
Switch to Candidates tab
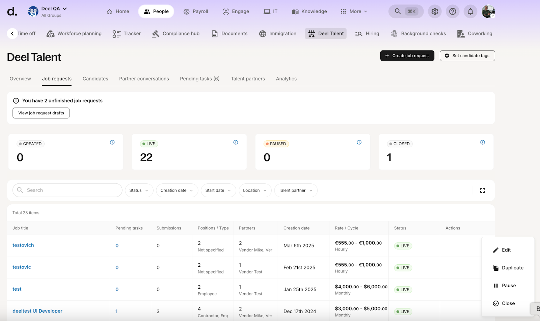[96, 79]
